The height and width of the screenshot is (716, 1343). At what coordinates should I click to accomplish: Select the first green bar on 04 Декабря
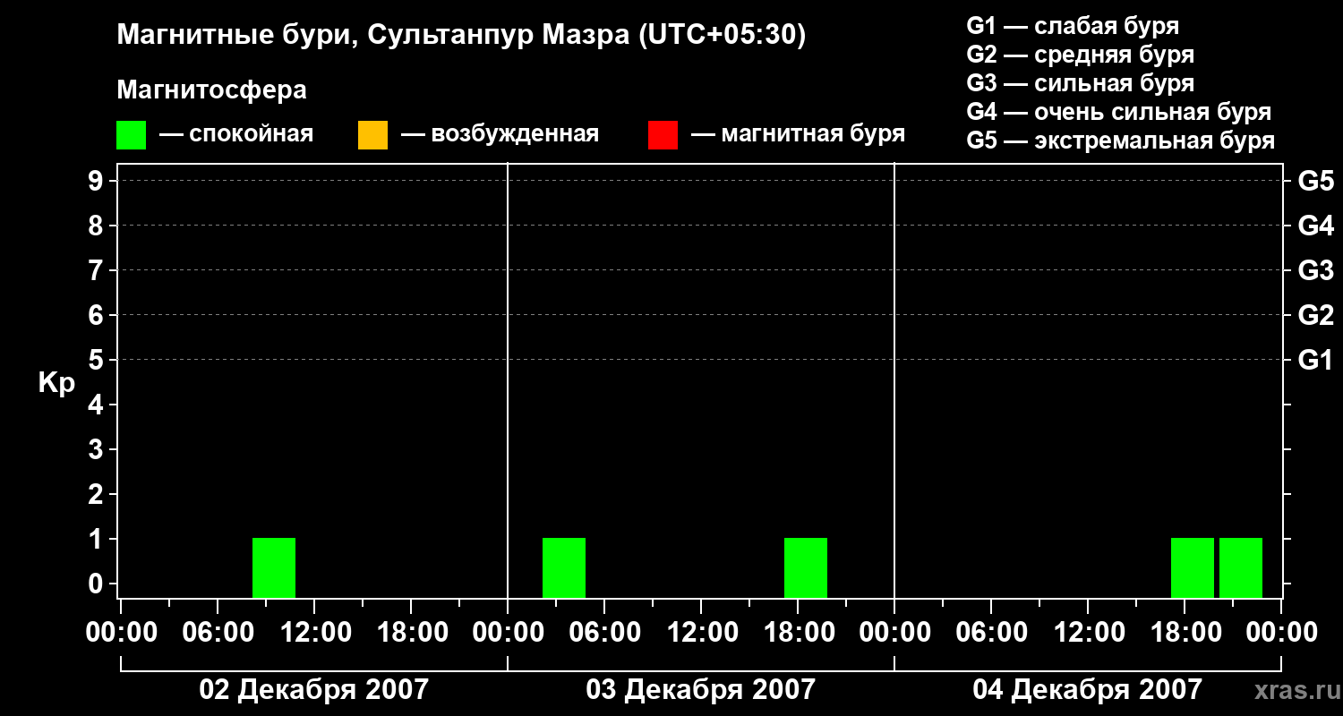pos(1193,567)
